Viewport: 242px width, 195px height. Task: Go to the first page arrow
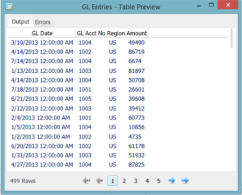86,180
